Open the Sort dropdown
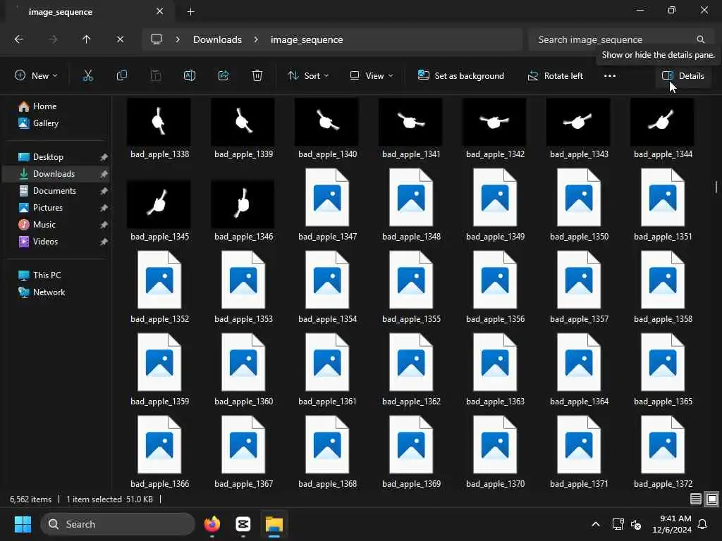 [x=308, y=76]
